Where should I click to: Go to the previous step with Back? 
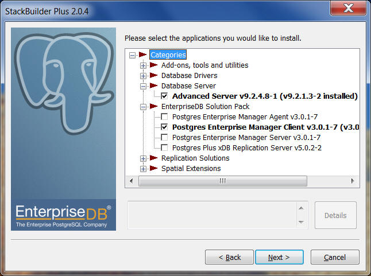(x=229, y=257)
